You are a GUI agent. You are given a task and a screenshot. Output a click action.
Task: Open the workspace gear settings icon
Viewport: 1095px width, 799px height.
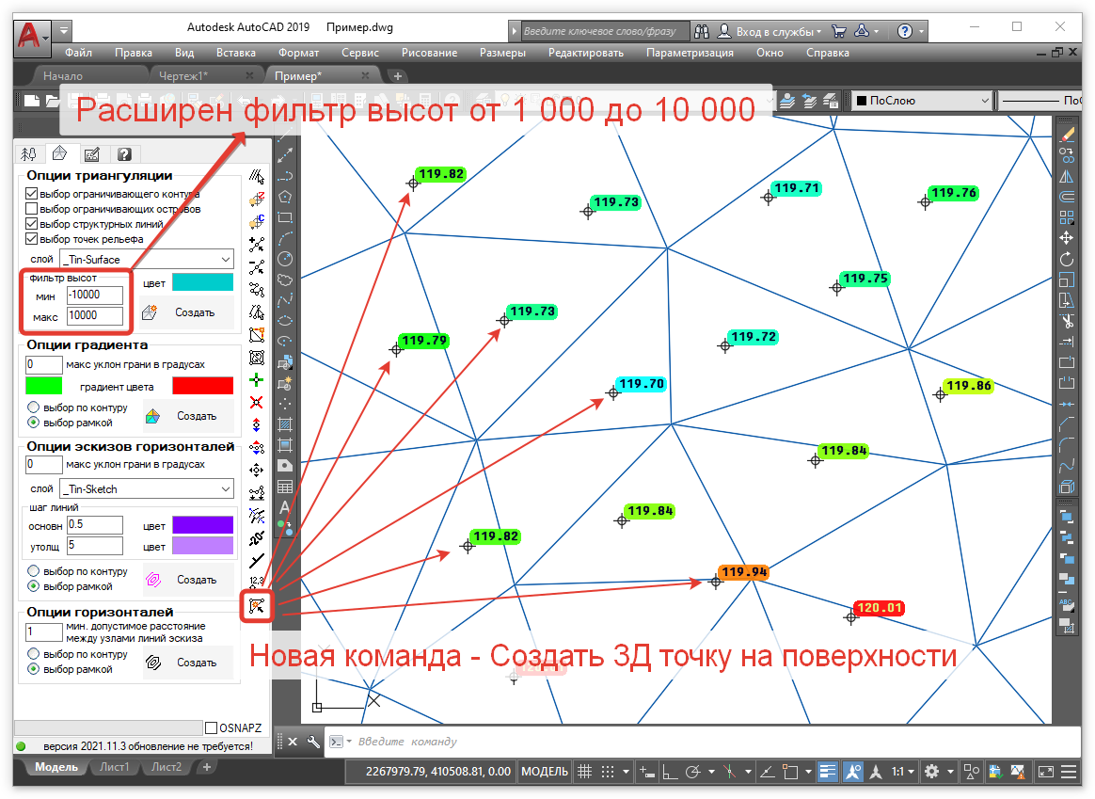click(931, 772)
